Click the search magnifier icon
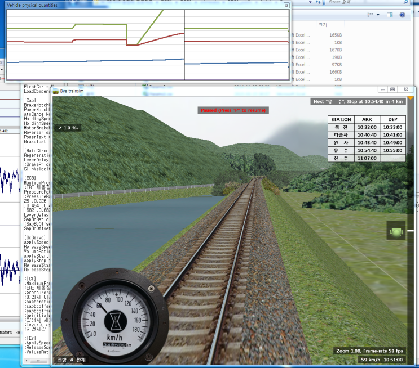This screenshot has width=419, height=368. [407, 2]
